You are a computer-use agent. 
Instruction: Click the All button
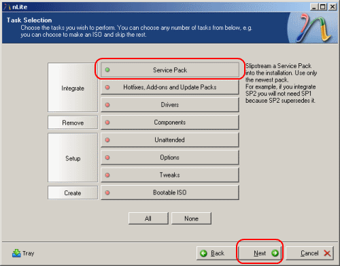point(148,218)
